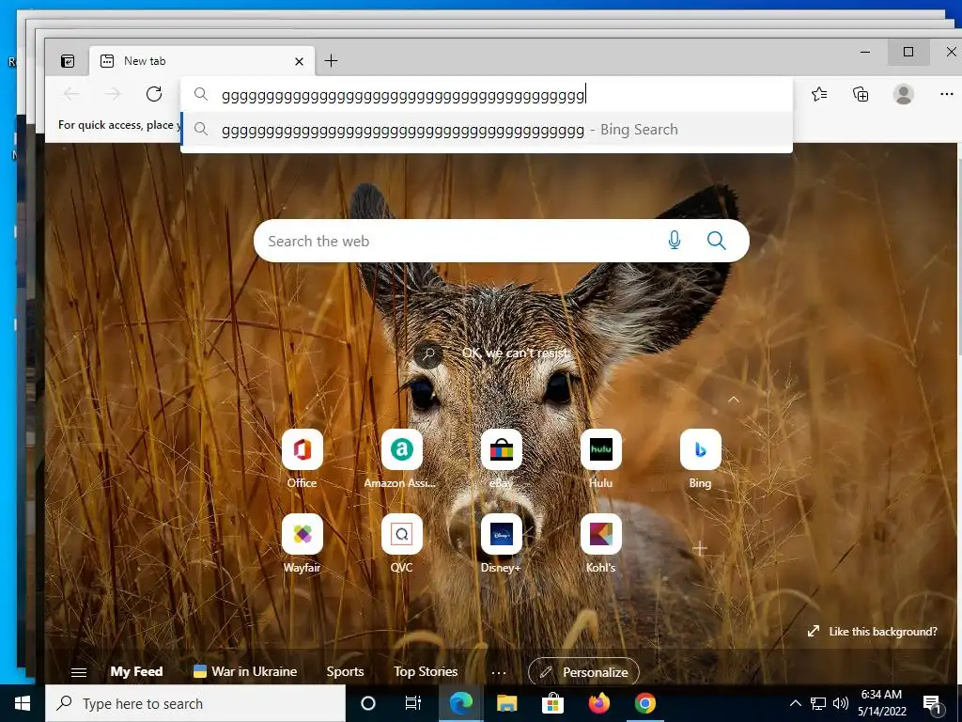Open the Favorites star icon

pyautogui.click(x=819, y=94)
